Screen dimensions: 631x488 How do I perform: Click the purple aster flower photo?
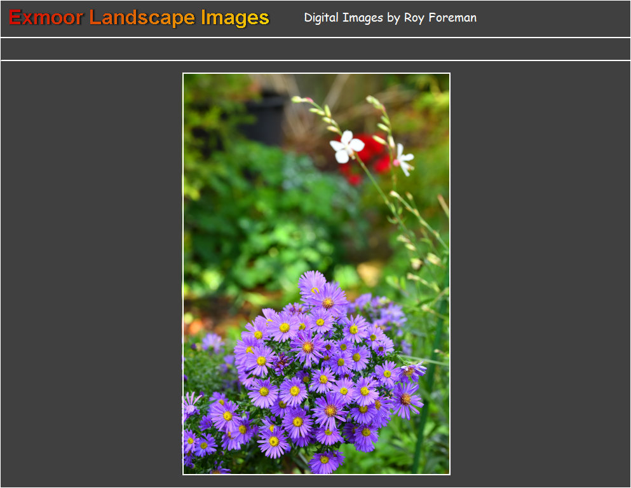click(316, 274)
